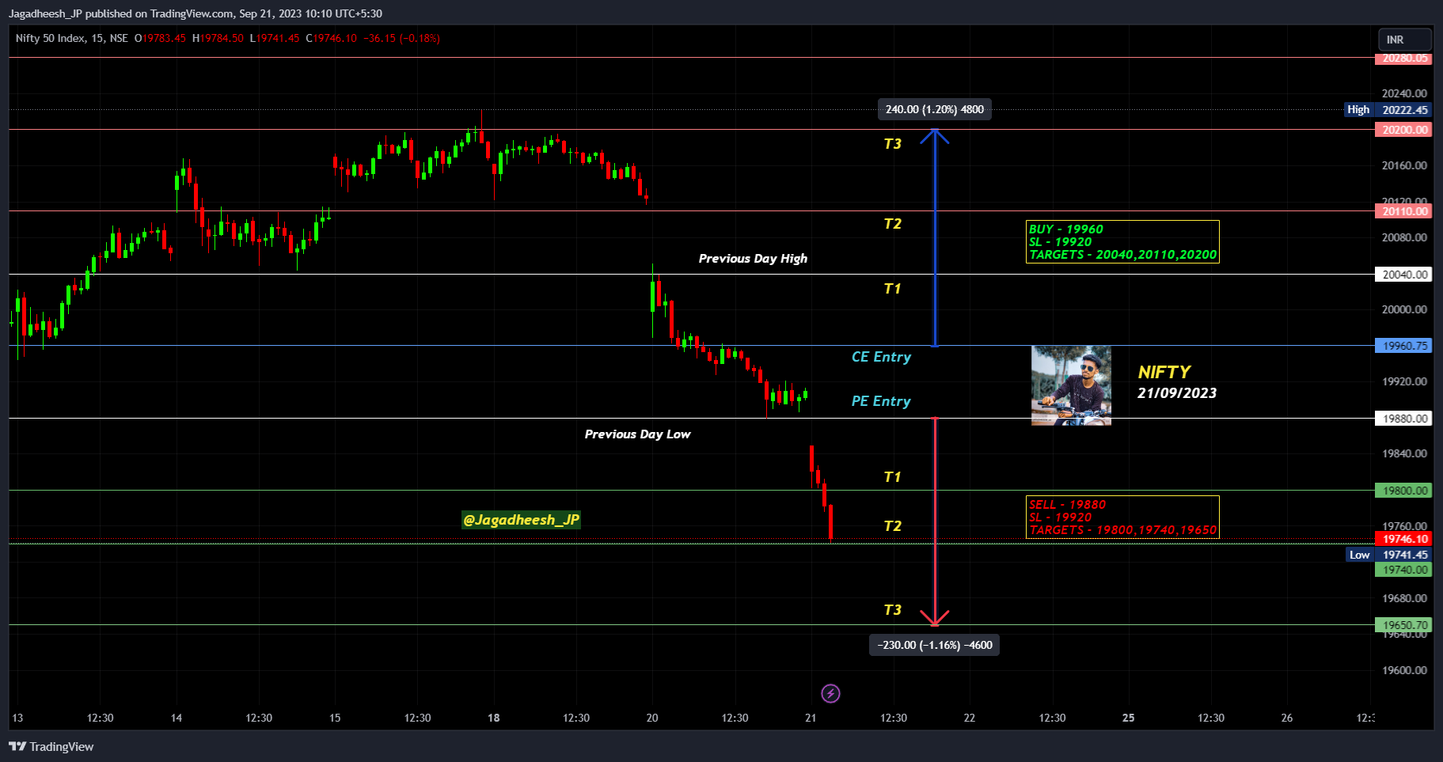The image size is (1443, 762).
Task: Click the 20040.00 price axis label
Action: pyautogui.click(x=1403, y=275)
